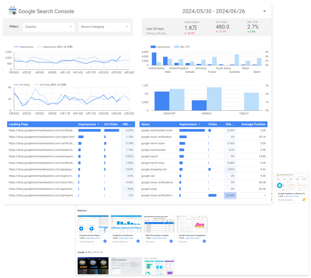Click the Impressions legend swatch in country chart

point(153,47)
